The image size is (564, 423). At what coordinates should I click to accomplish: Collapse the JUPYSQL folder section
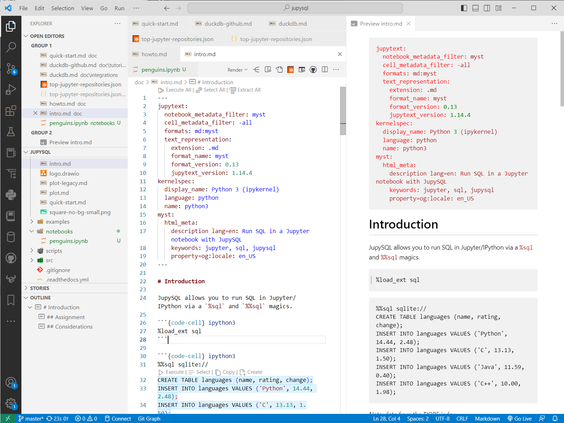26,152
